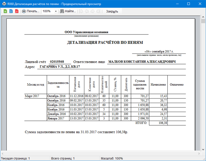Click scrollbar up arrow at top right
This screenshot has width=206, height=161.
[x=203, y=21]
